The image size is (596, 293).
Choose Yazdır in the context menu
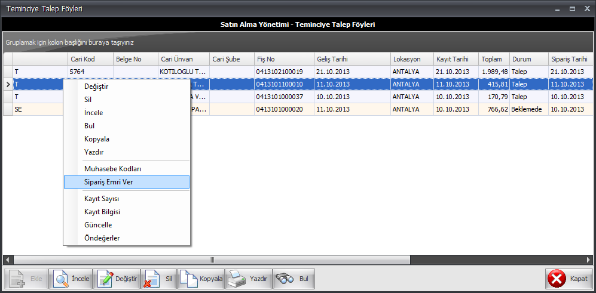127,152
